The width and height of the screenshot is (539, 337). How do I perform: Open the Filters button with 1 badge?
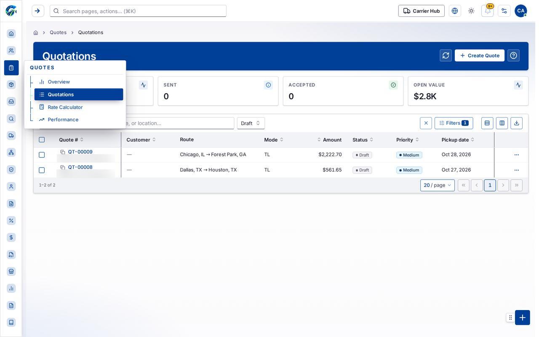(x=454, y=123)
